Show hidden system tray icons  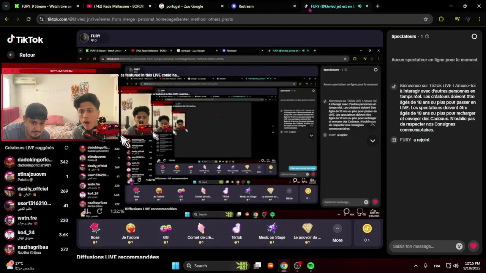[x=416, y=266]
